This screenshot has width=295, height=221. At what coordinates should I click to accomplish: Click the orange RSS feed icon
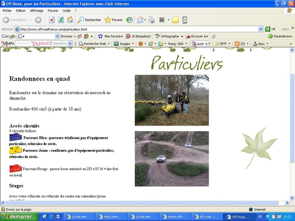[237, 43]
